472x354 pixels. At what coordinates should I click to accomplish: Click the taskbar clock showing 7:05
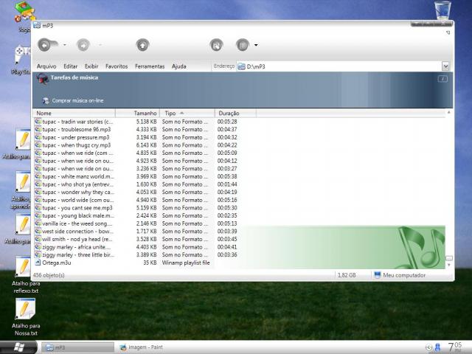pos(455,347)
